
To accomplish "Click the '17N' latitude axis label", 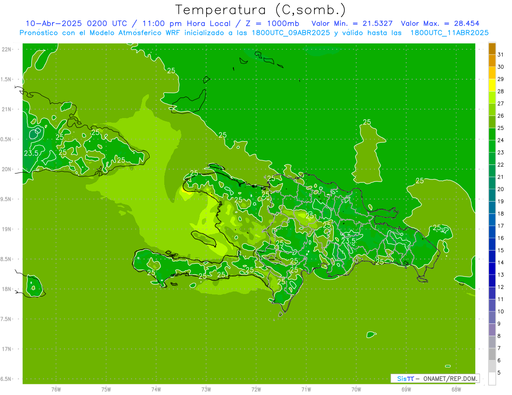I will pos(6,349).
